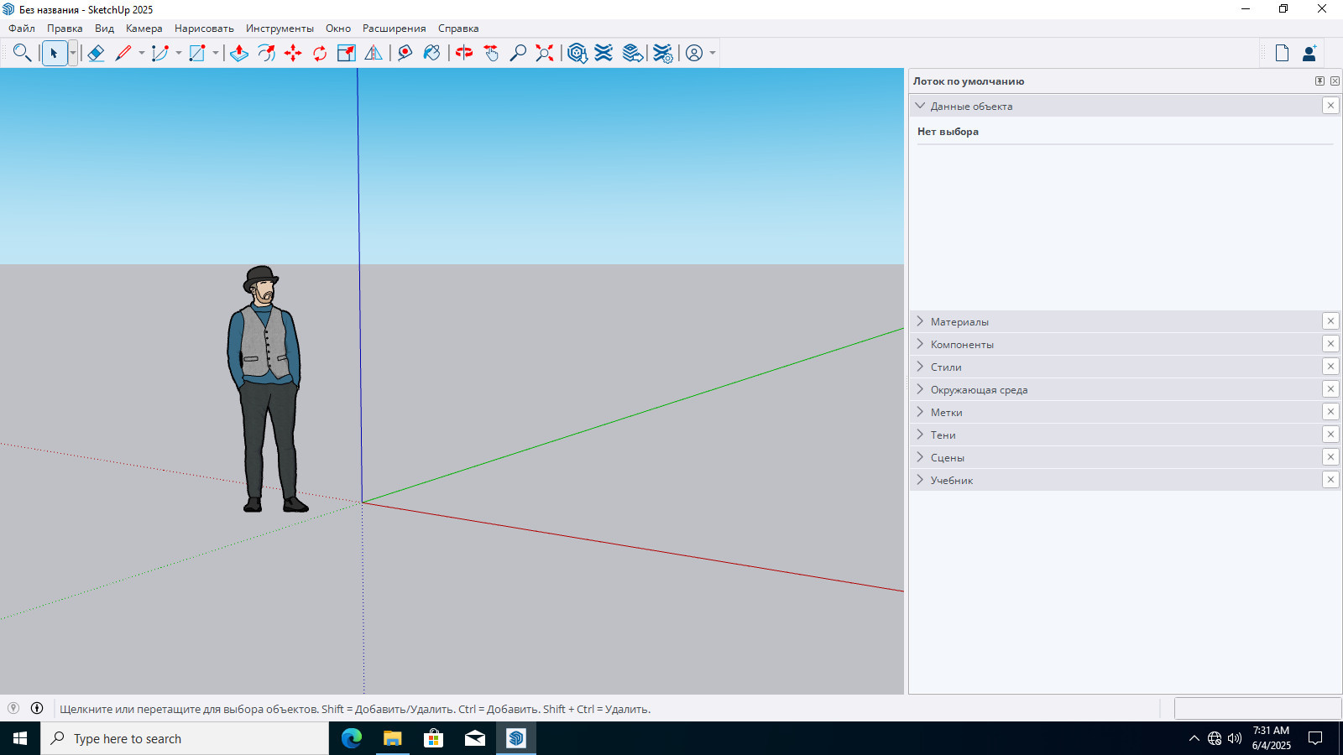Activate the Flip tool
1343x755 pixels.
click(x=374, y=53)
